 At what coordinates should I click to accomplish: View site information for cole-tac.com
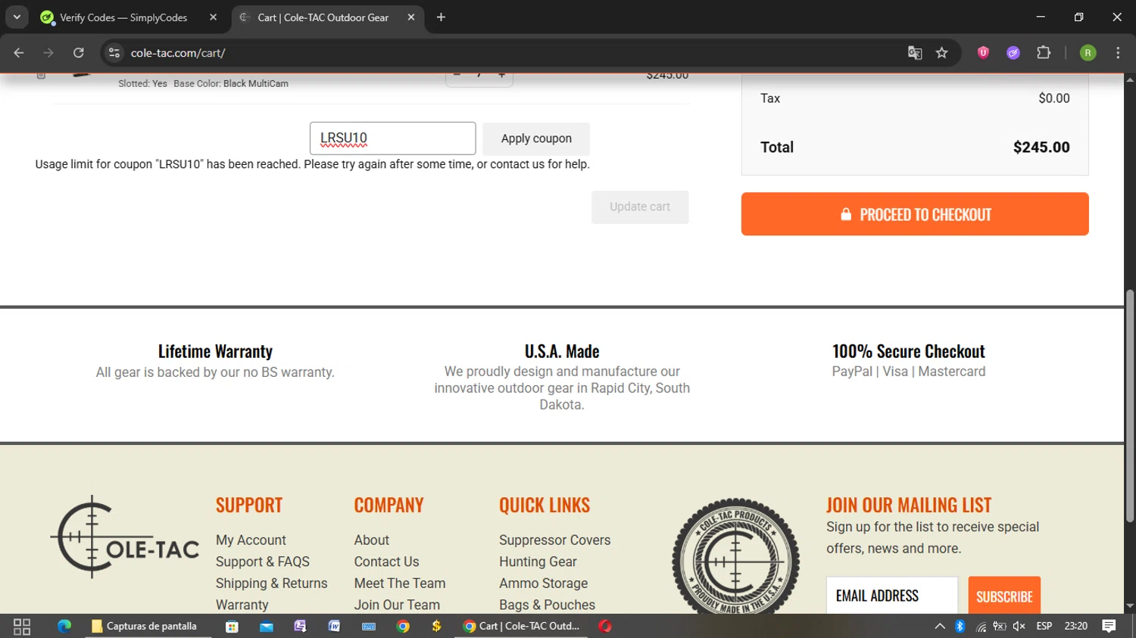click(x=114, y=53)
